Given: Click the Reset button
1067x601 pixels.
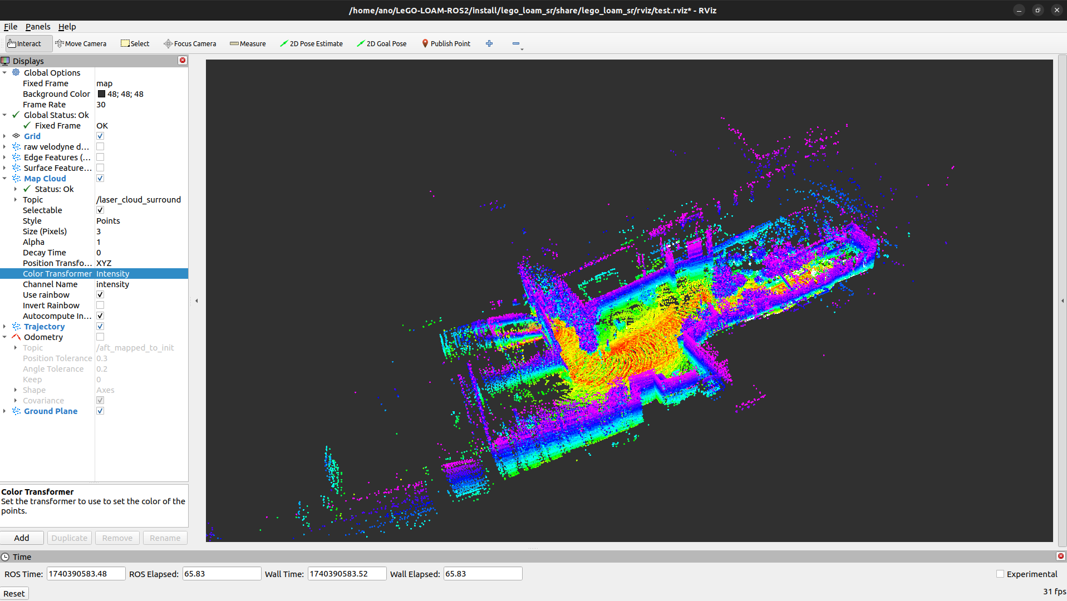Looking at the screenshot, I should [x=14, y=593].
